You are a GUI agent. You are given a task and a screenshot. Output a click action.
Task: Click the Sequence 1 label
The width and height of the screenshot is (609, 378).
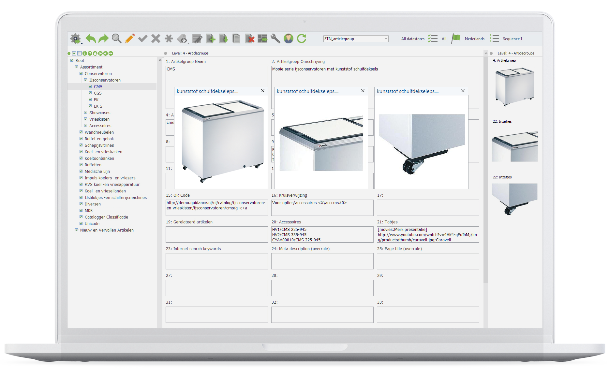[x=512, y=39]
